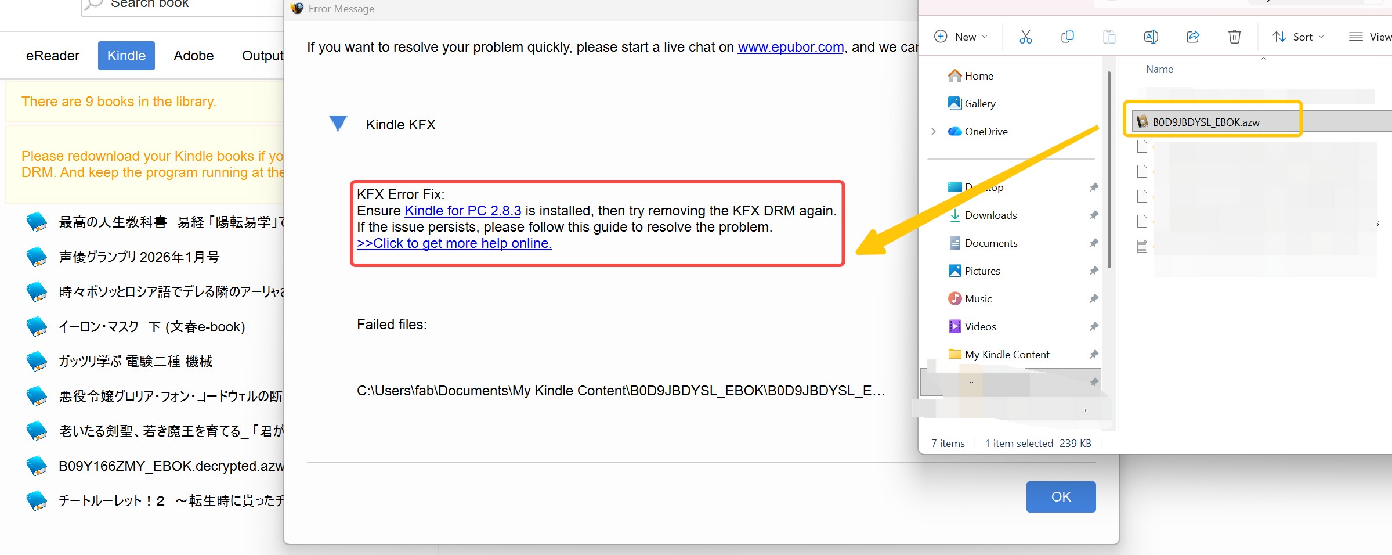Select the ガッツリ学ぶ 電験二種 機械 book
Screen dimensions: 1392x555
coord(135,362)
